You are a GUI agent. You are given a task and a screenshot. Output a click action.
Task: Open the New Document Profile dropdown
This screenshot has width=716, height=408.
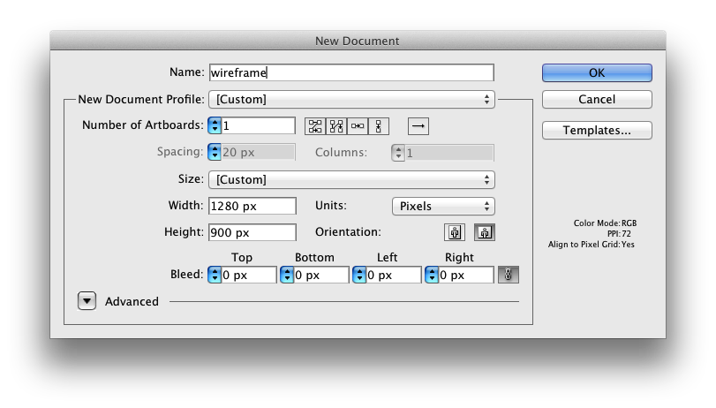click(x=350, y=100)
